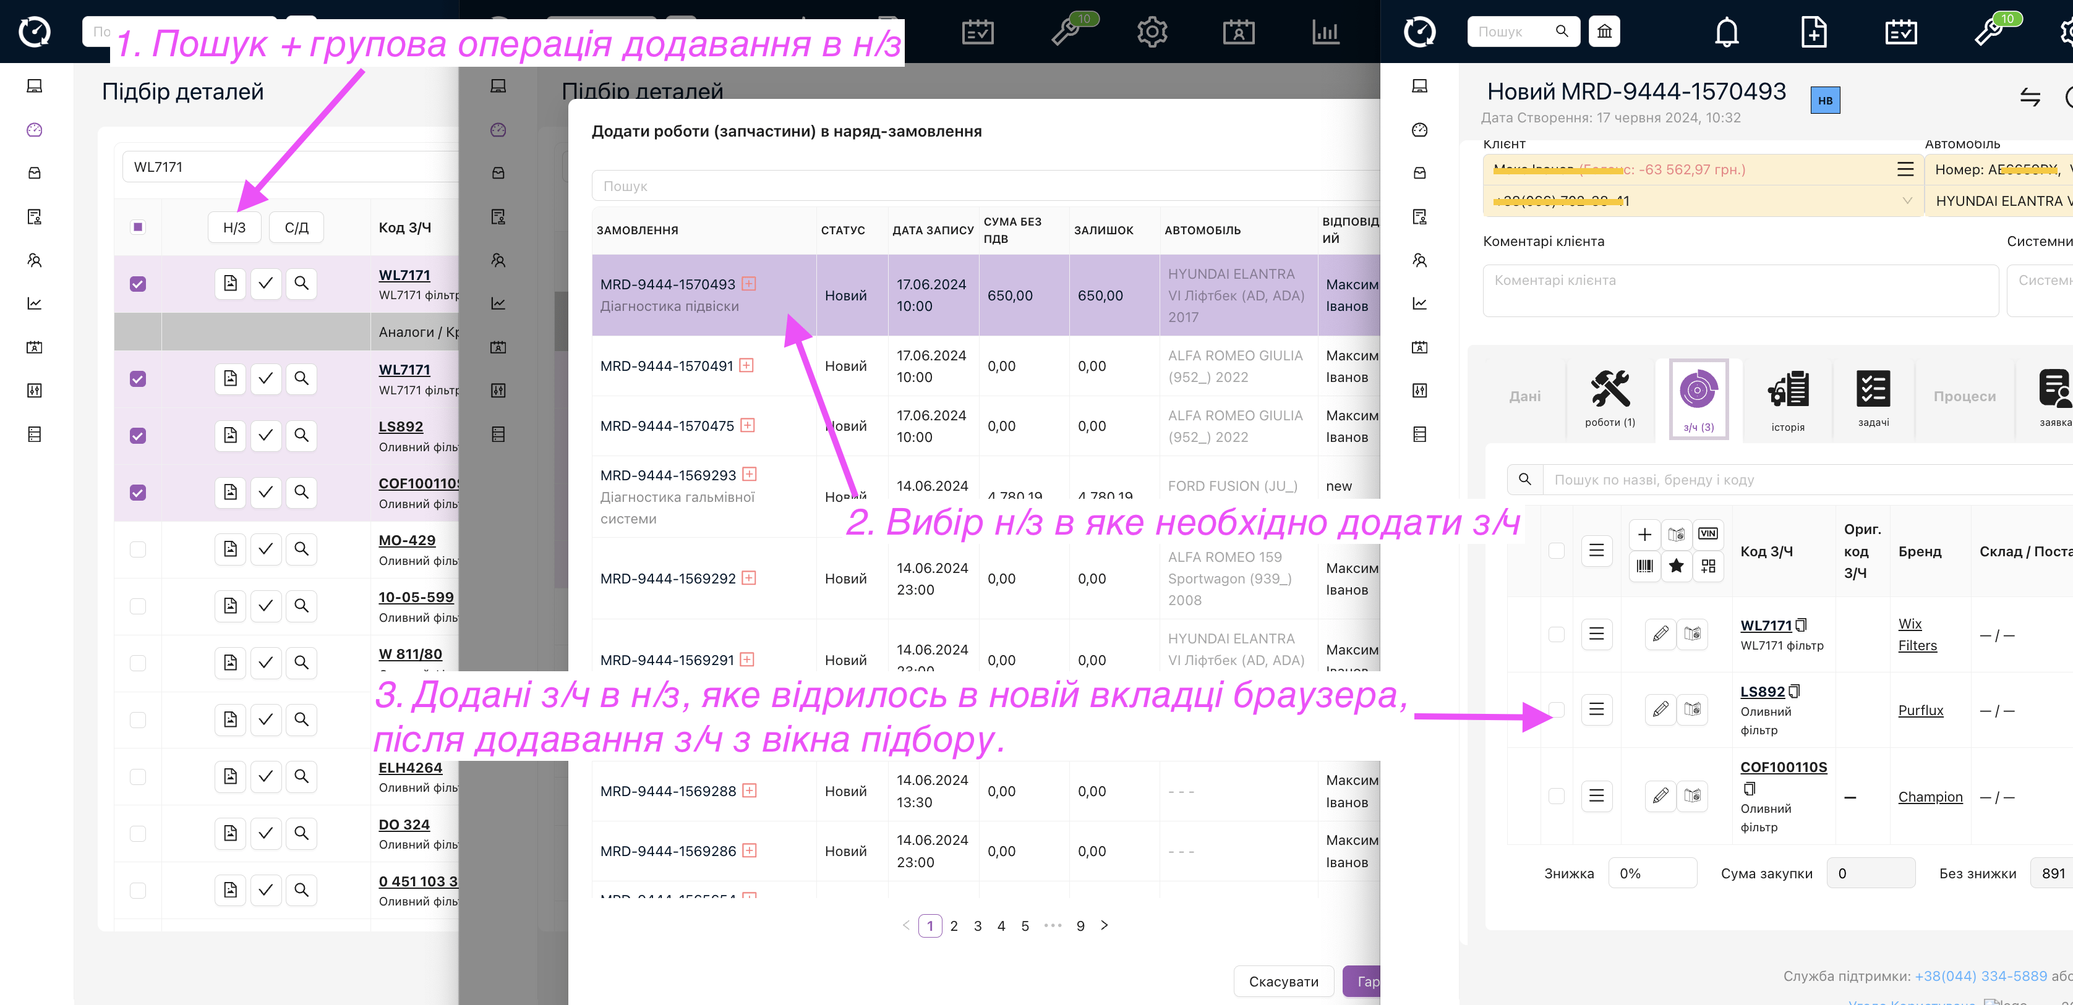Open the bank icon button near search

1604,32
